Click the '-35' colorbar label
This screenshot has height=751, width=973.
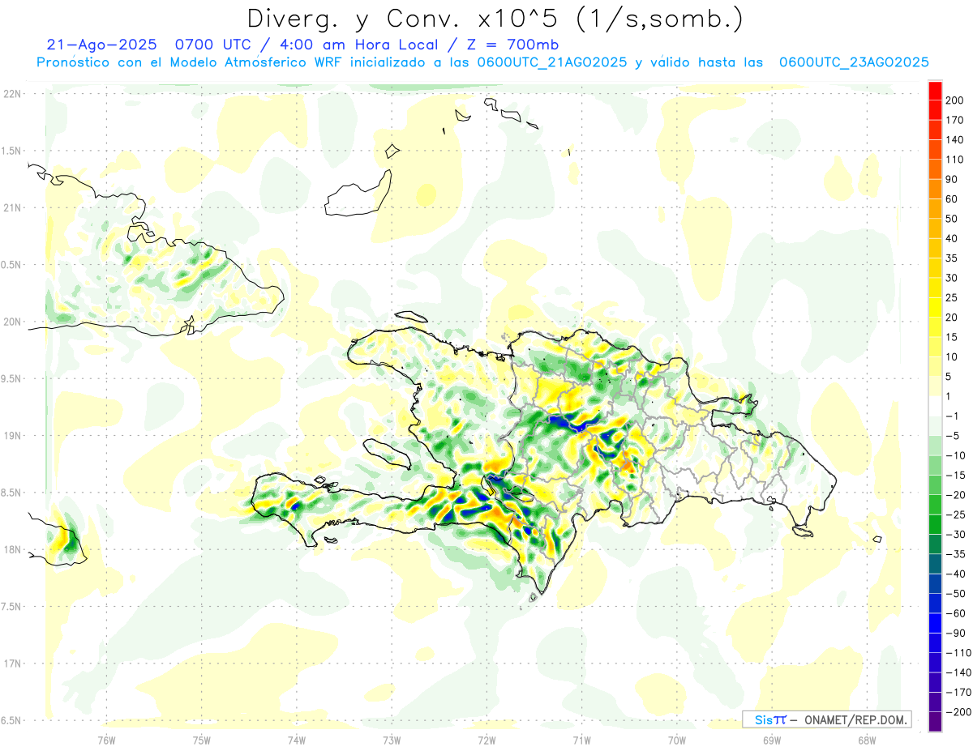[955, 555]
